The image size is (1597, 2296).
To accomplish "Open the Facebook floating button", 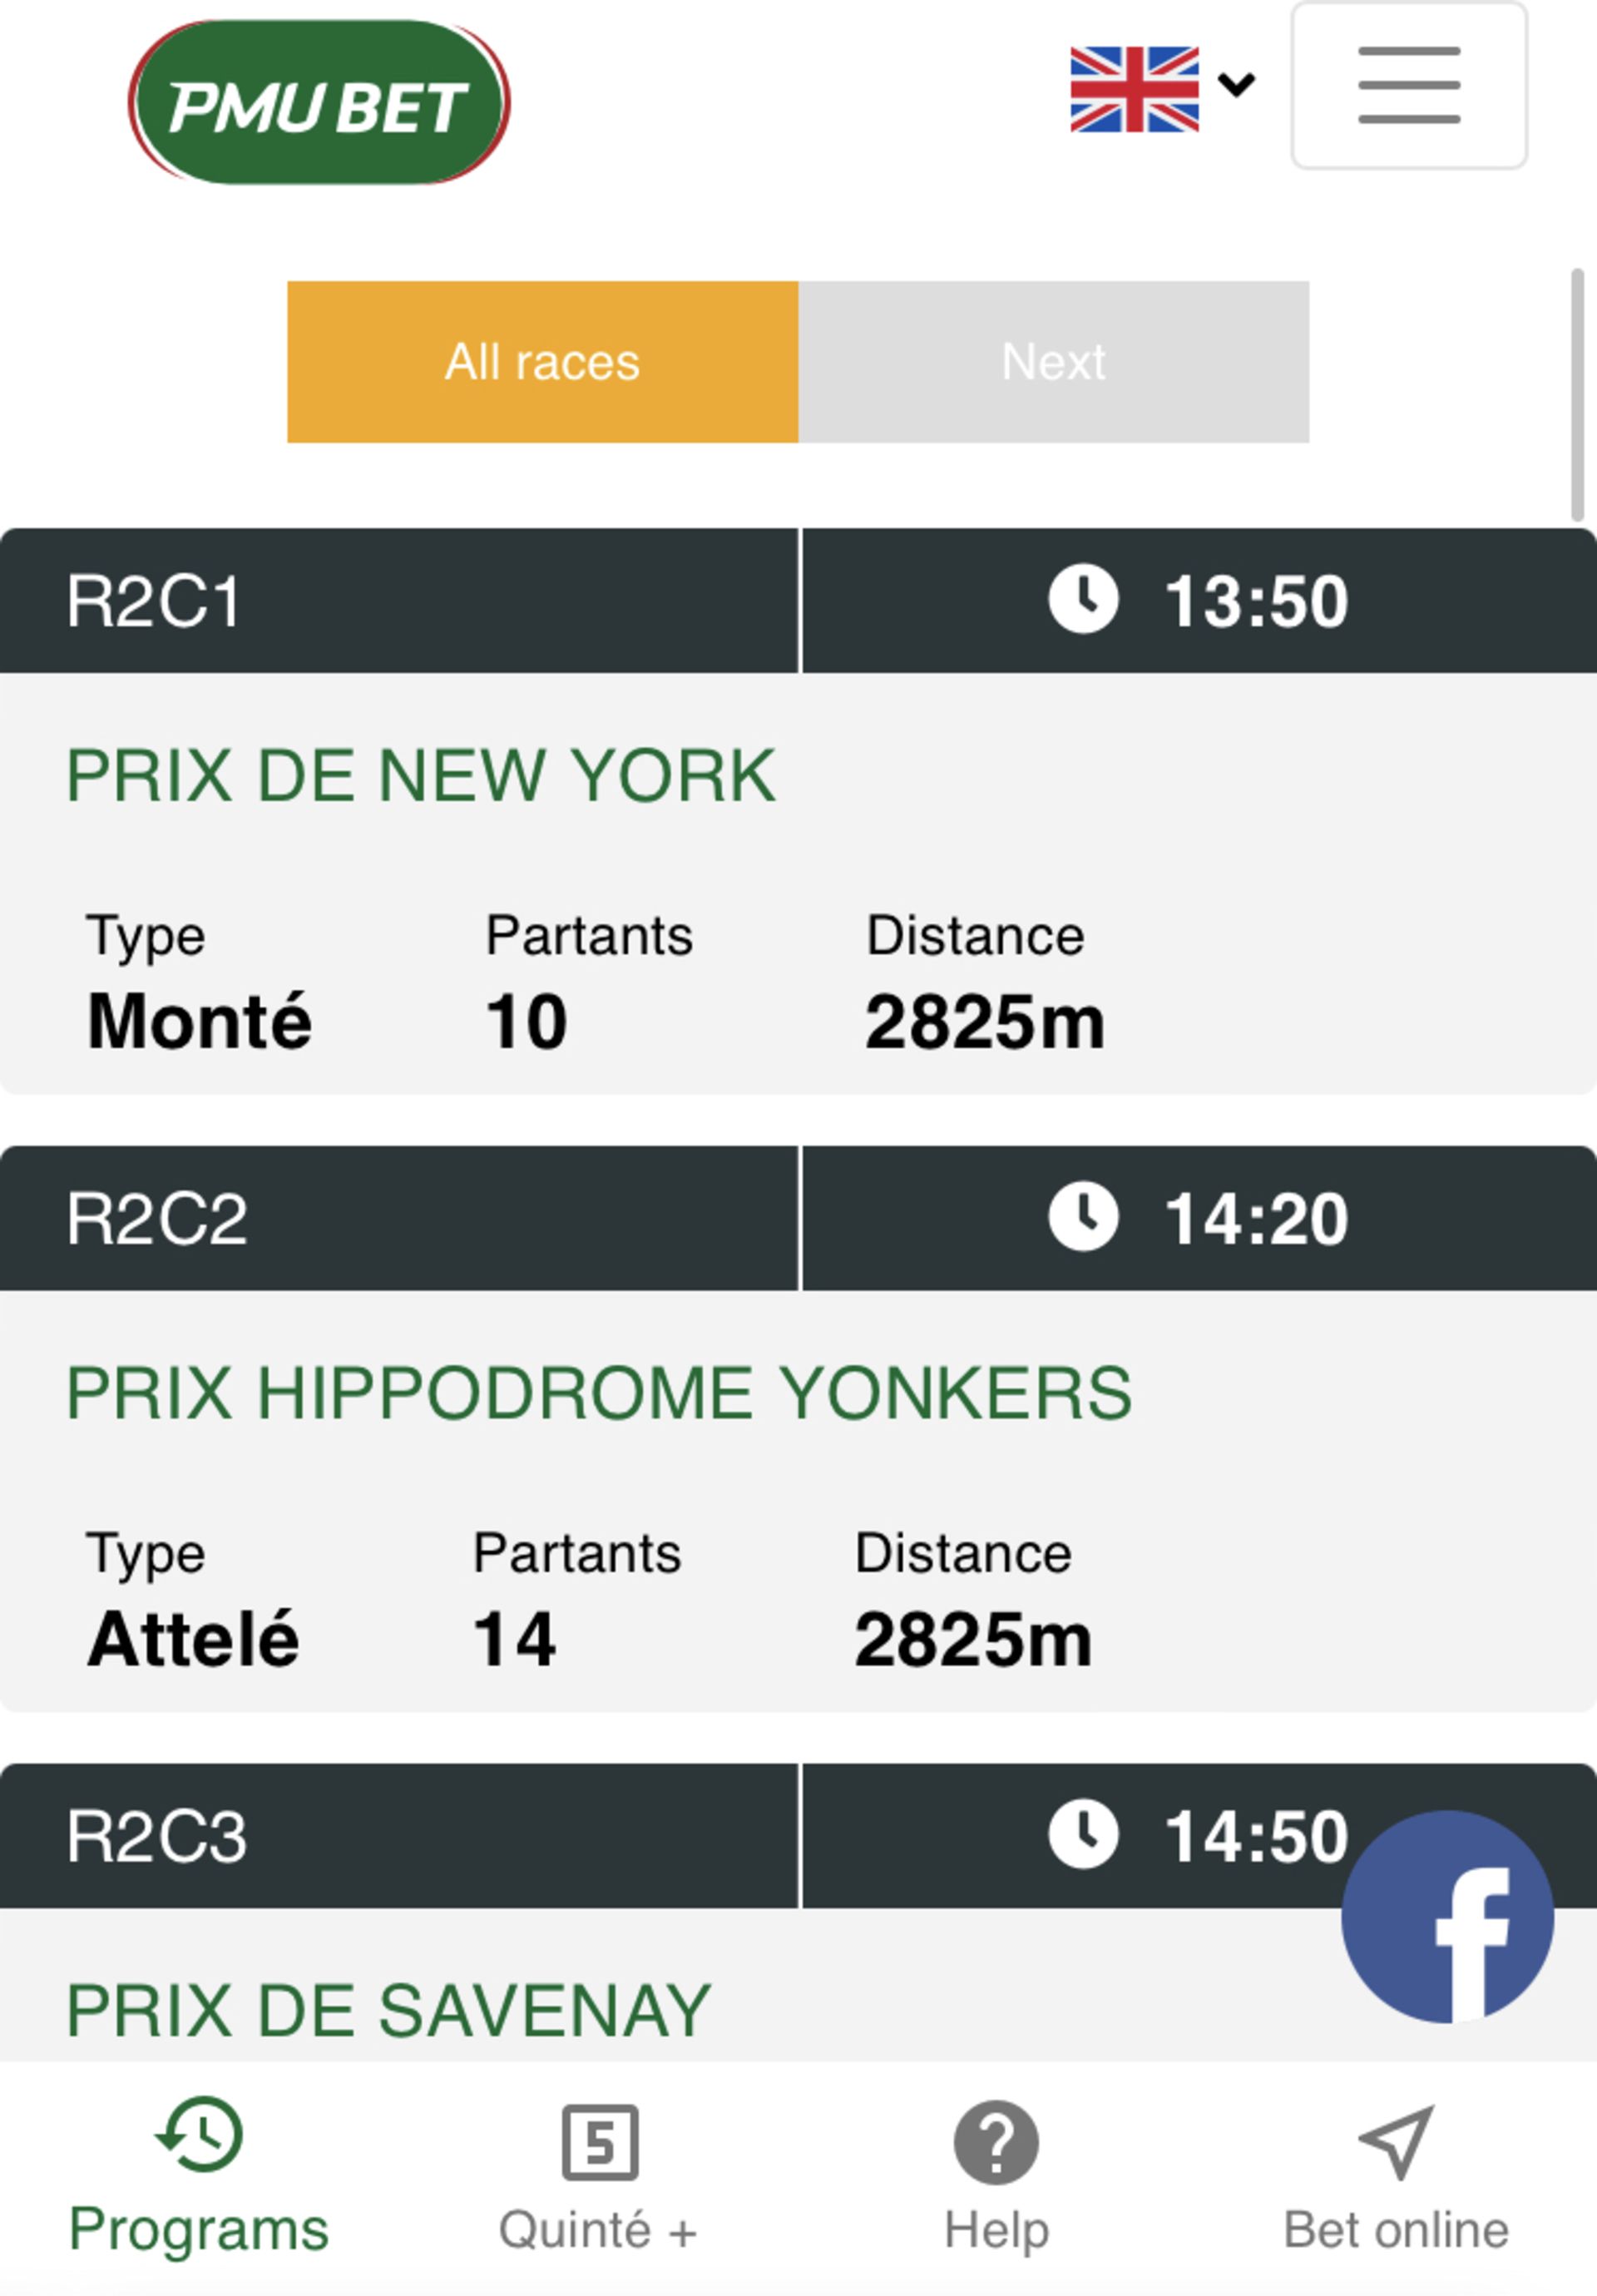I will [x=1447, y=1916].
